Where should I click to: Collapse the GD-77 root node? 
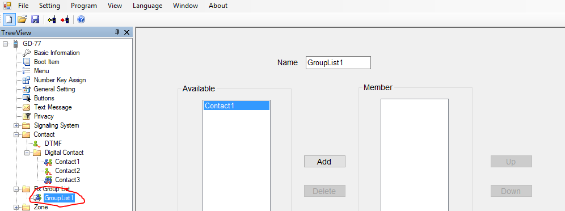point(5,44)
